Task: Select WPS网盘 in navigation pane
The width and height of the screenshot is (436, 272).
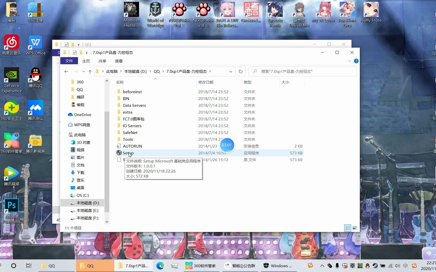Action: 79,125
